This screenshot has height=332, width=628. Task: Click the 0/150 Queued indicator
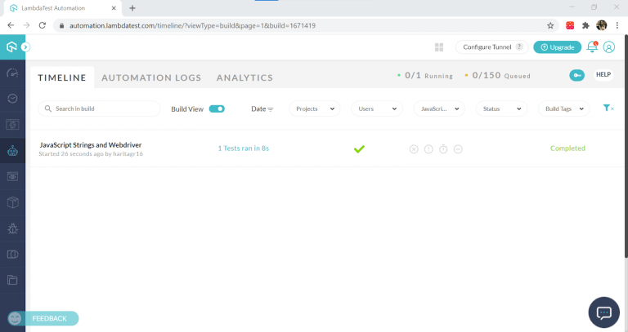pos(497,76)
